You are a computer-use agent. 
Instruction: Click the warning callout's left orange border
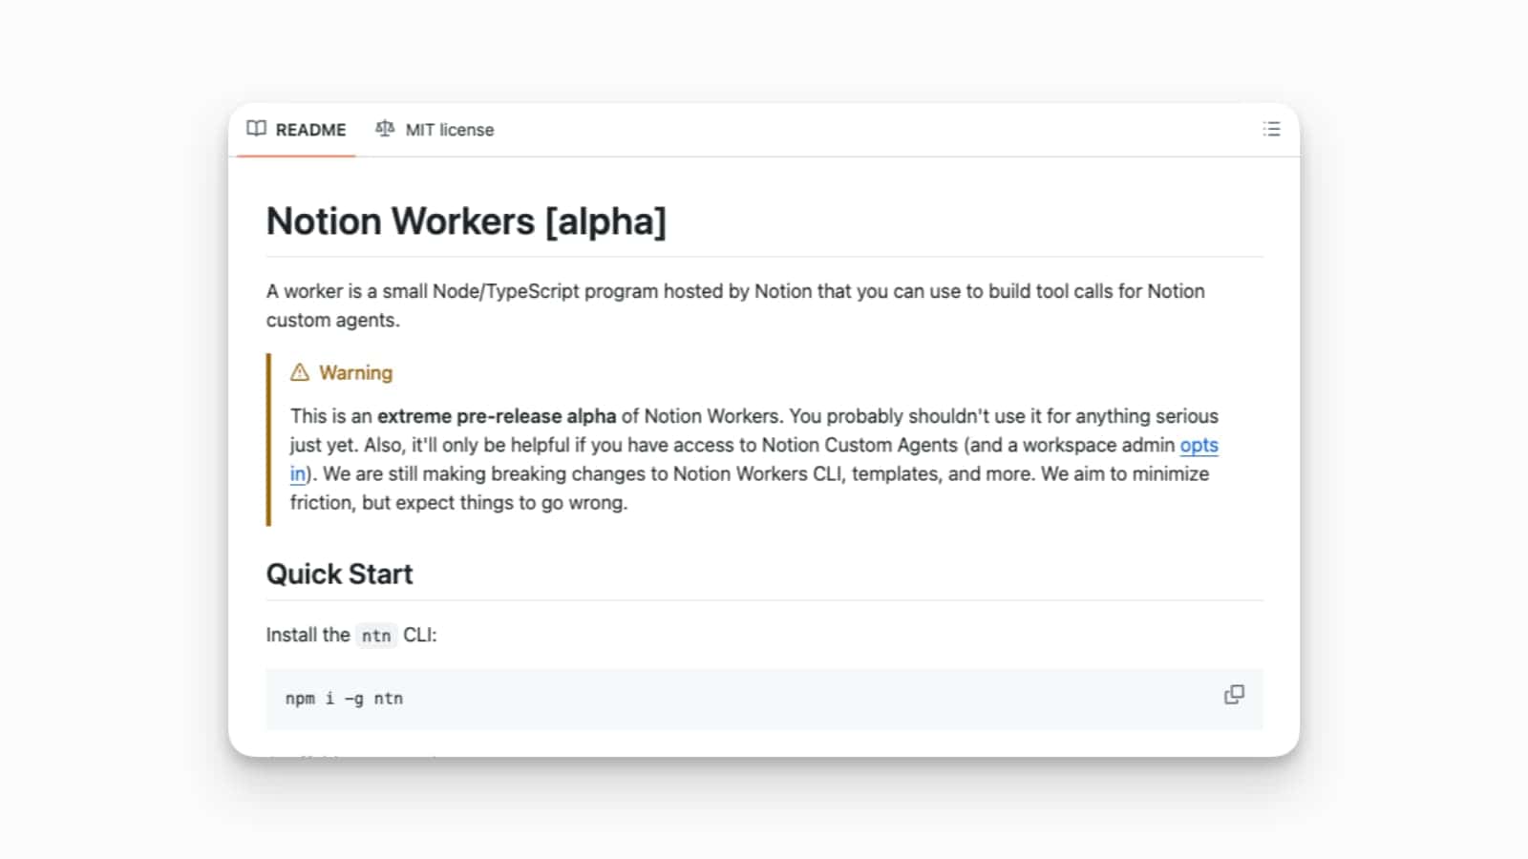point(268,437)
